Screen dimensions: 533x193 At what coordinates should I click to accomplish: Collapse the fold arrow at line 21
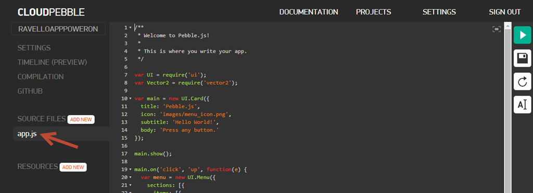point(131,185)
